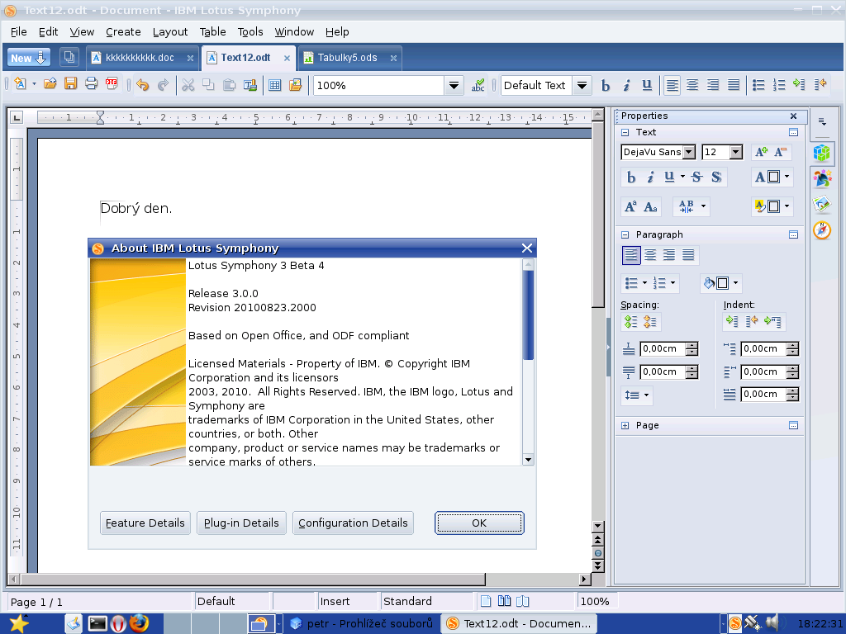
Task: Launch Firefox from the taskbar
Action: (x=138, y=623)
